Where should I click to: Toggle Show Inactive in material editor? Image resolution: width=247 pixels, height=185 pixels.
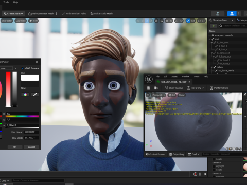click(x=174, y=88)
